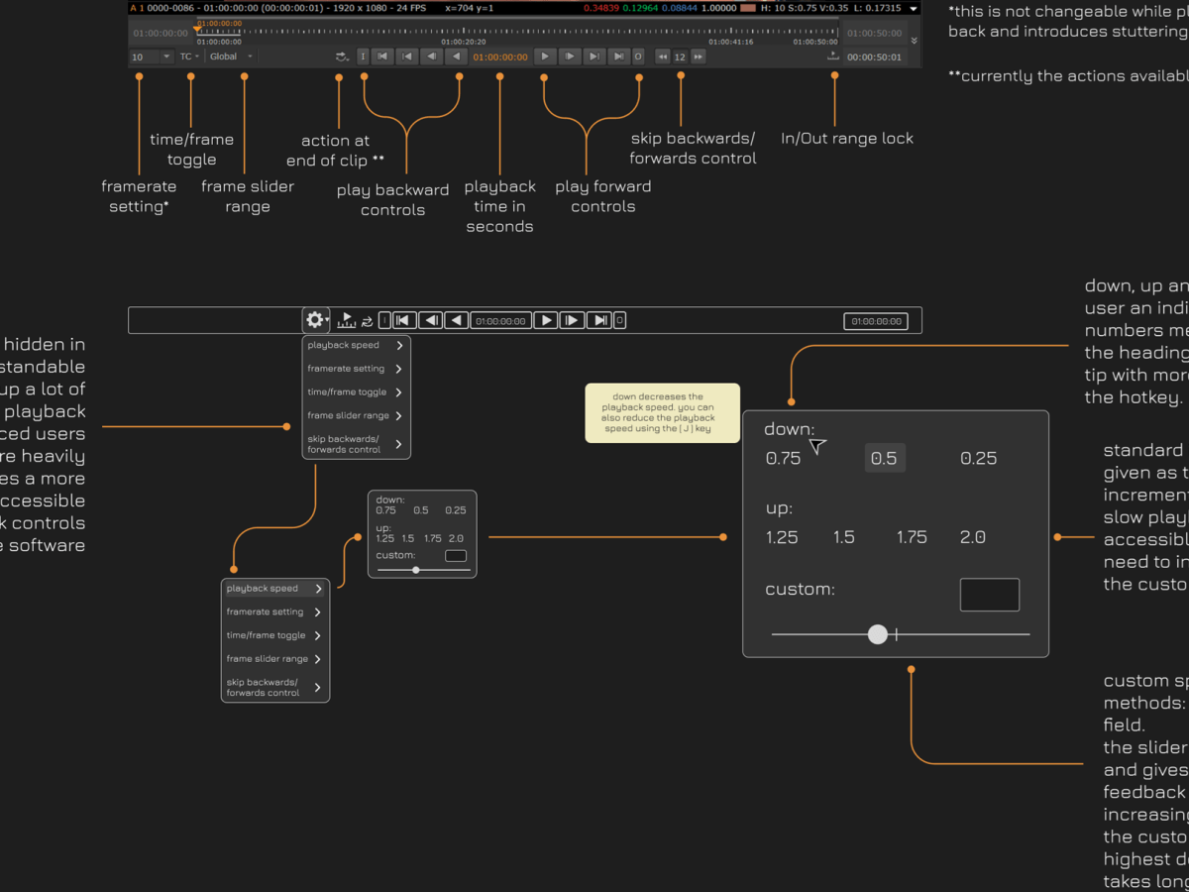Screen dimensions: 1189x892
Task: Jump to first frame in mockup toolbar
Action: (402, 320)
